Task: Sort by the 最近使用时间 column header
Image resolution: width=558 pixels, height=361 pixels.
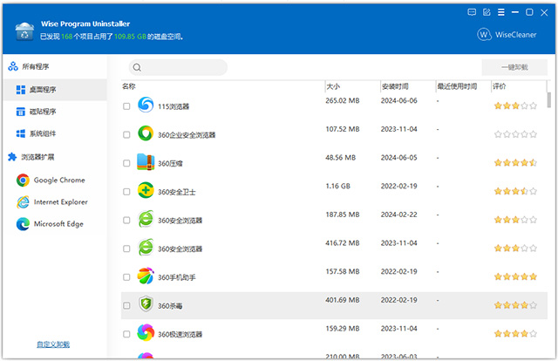Action: 457,86
